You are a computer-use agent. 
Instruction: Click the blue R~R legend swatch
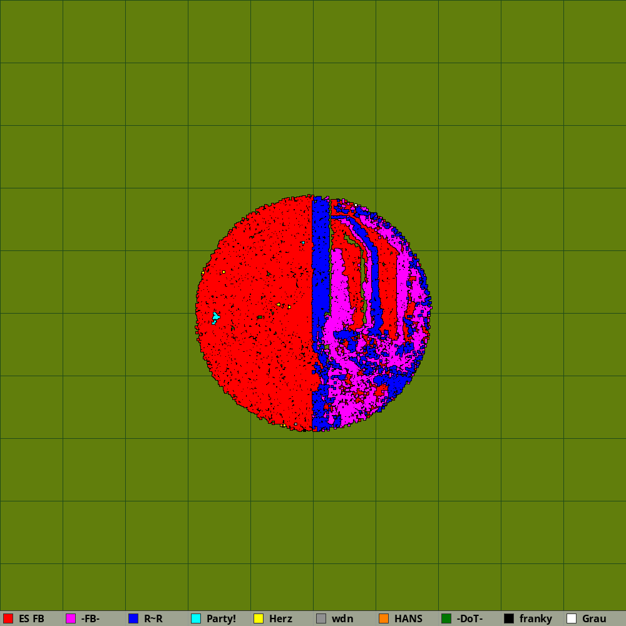133,618
